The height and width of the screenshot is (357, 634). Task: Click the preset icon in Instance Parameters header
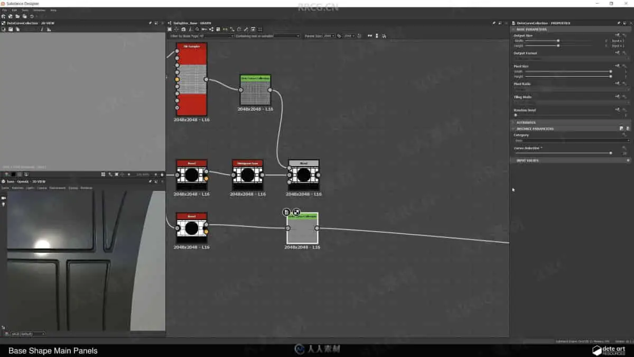tap(621, 129)
